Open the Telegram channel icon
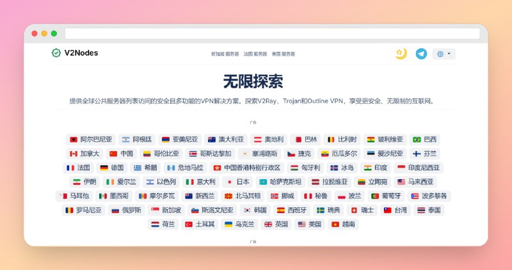 (420, 54)
